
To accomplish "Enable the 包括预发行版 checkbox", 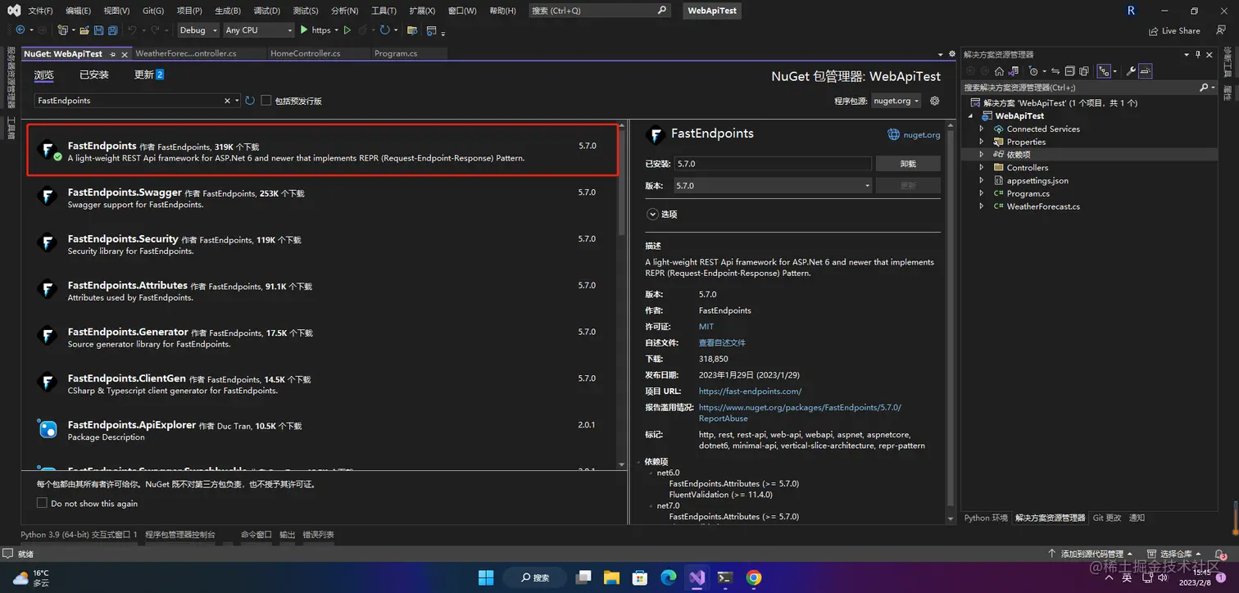I will pos(265,101).
